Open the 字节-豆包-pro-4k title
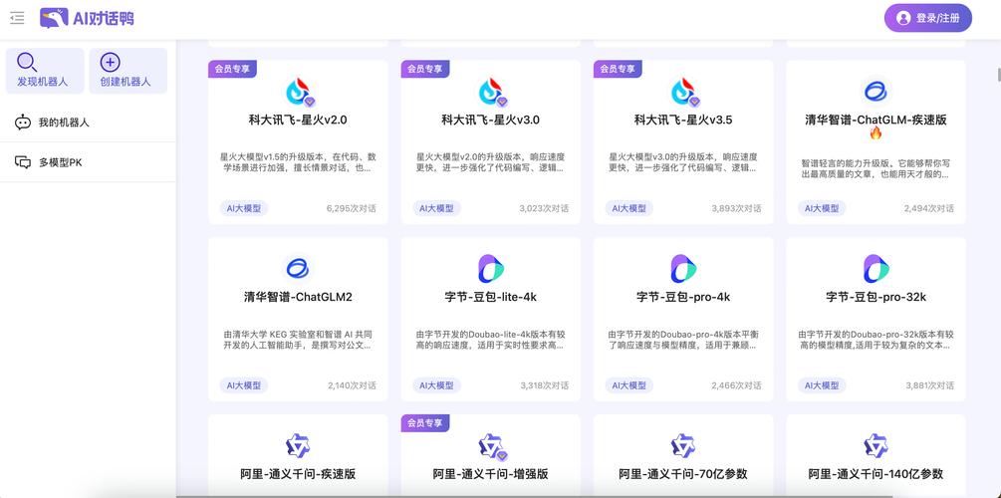 [683, 297]
